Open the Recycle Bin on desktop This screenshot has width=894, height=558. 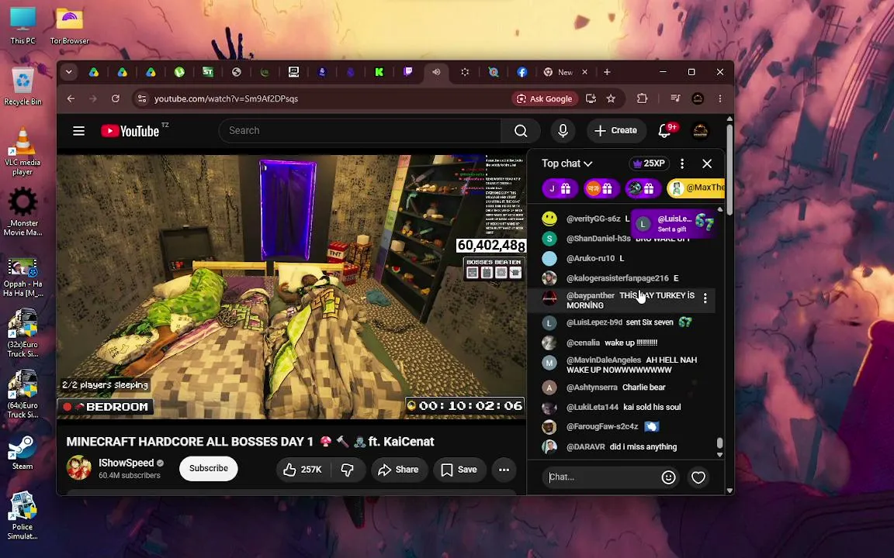[x=23, y=87]
